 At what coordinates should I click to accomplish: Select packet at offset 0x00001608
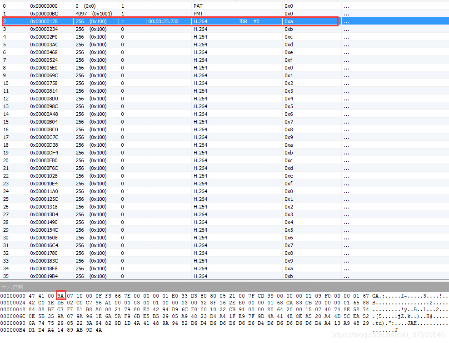tap(224, 238)
